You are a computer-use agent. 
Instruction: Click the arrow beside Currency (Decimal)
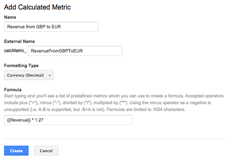[x=49, y=75]
